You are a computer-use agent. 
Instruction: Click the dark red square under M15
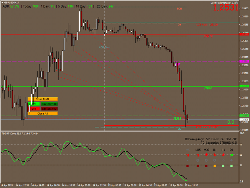[198, 166]
